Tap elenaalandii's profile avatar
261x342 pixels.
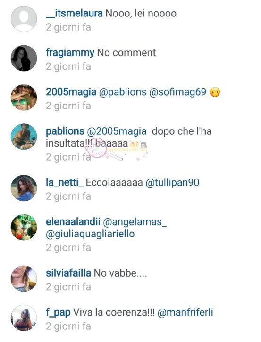24,227
